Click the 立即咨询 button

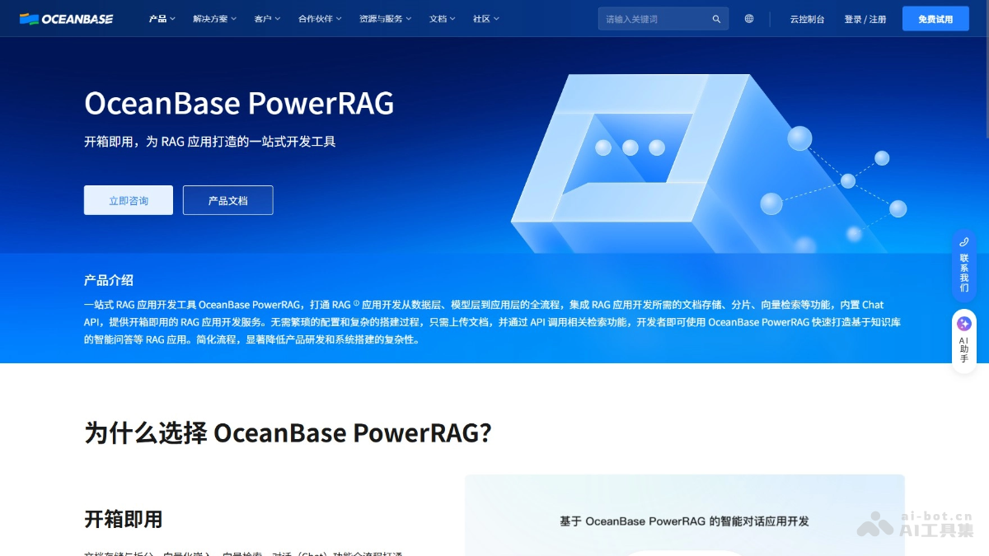click(x=128, y=199)
